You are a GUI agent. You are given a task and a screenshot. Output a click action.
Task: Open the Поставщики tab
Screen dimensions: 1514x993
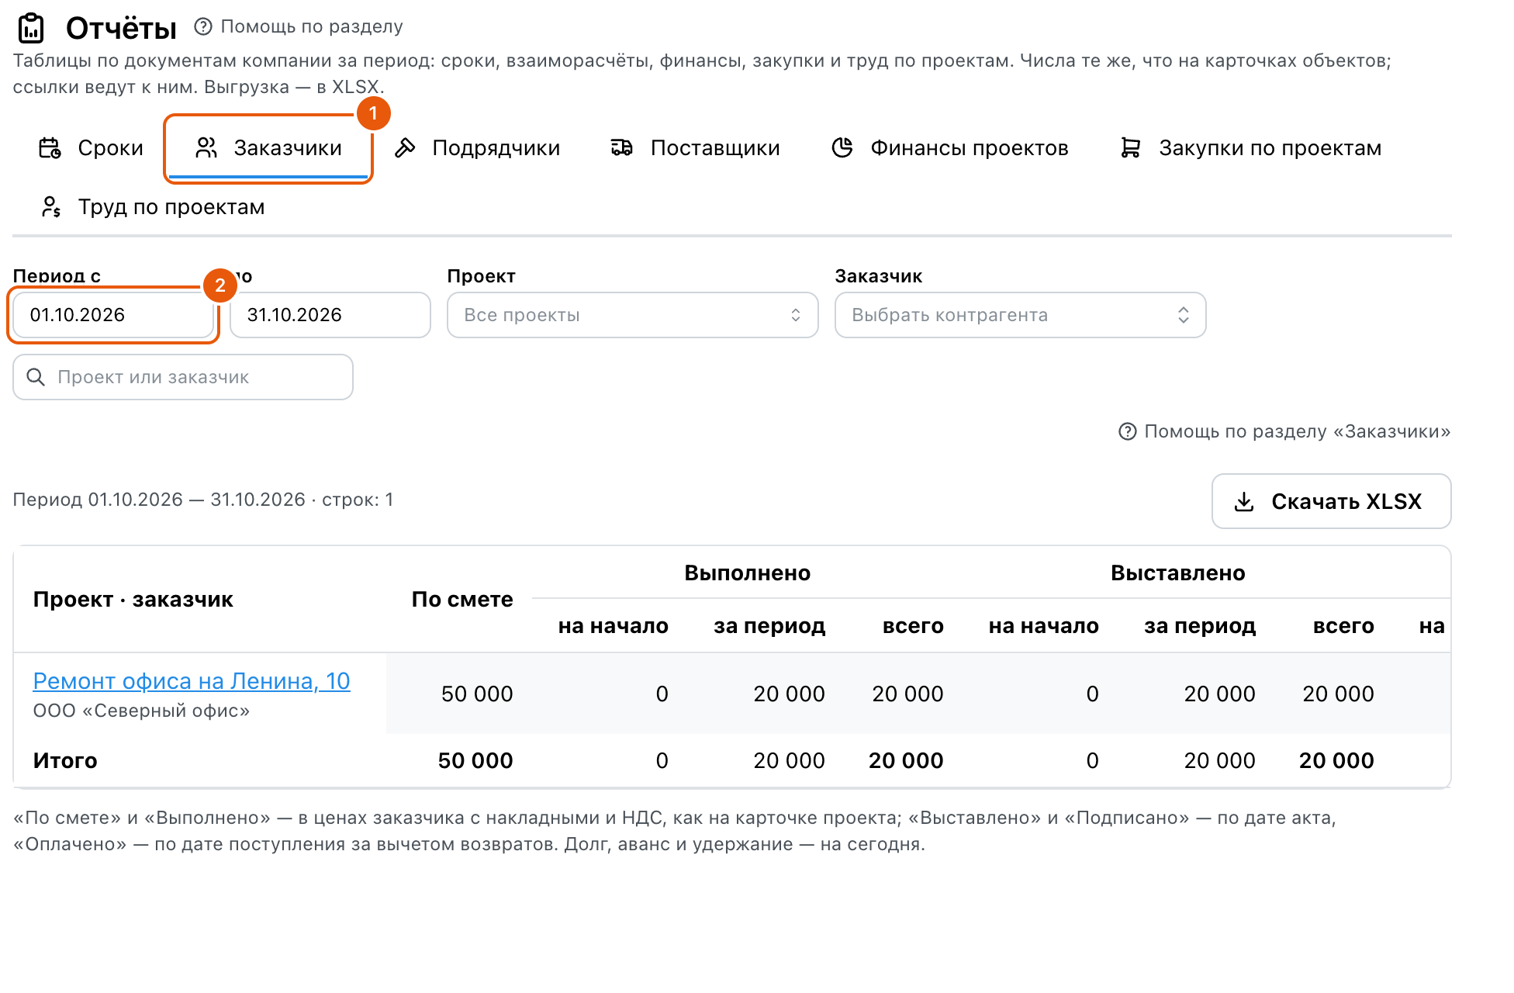pyautogui.click(x=695, y=147)
